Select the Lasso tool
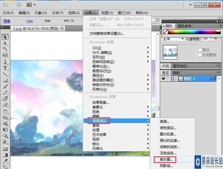Screen dimensions: 223x169 click(x=5, y=55)
